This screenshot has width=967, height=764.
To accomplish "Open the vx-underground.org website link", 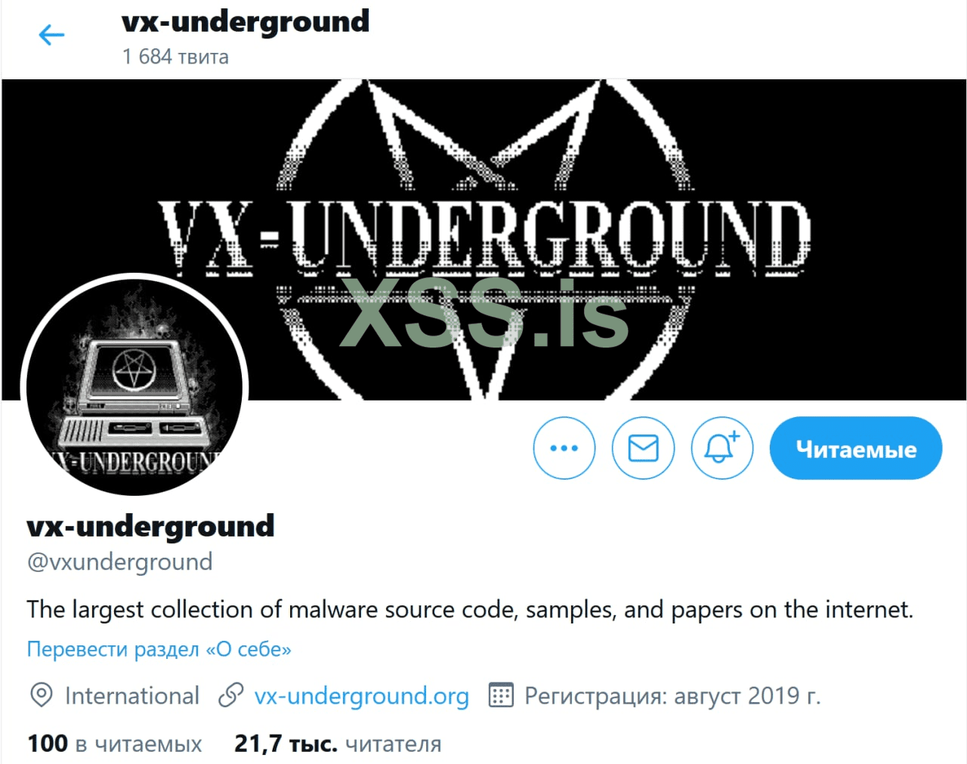I will point(361,696).
